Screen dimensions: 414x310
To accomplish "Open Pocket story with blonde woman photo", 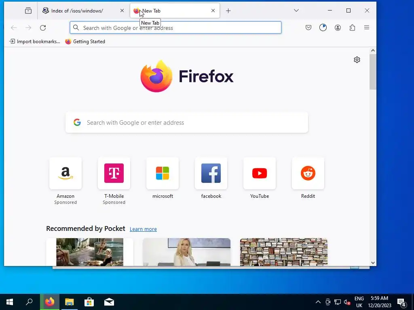I will (x=187, y=252).
